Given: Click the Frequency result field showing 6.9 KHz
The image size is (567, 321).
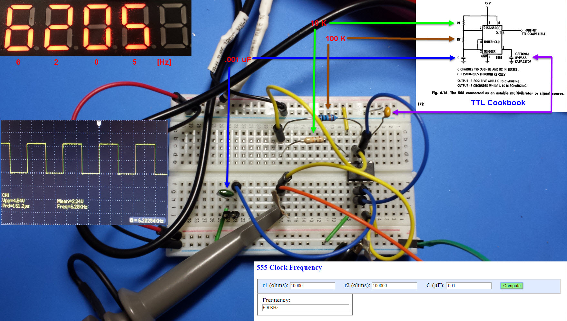Looking at the screenshot, I should [305, 307].
